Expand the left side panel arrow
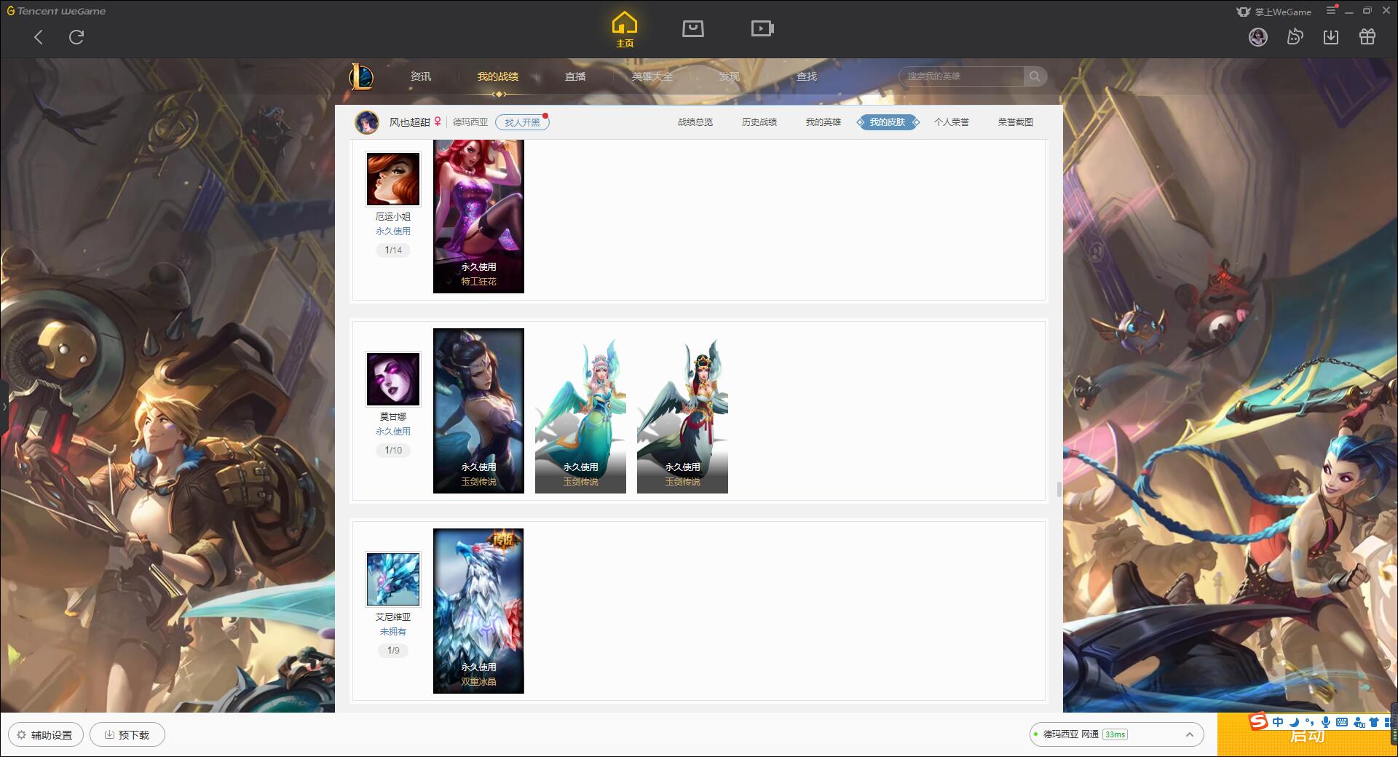1398x757 pixels. 4,406
